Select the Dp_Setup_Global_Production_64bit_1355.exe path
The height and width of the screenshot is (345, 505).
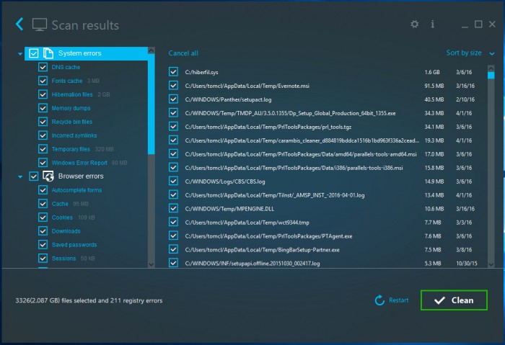290,113
